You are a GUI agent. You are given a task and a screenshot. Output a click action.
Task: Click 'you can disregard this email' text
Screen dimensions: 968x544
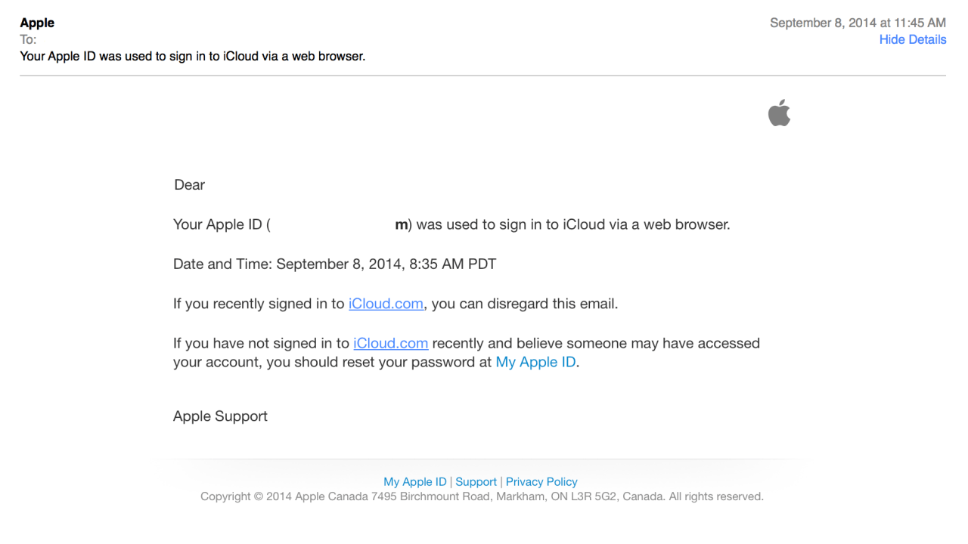click(x=524, y=304)
